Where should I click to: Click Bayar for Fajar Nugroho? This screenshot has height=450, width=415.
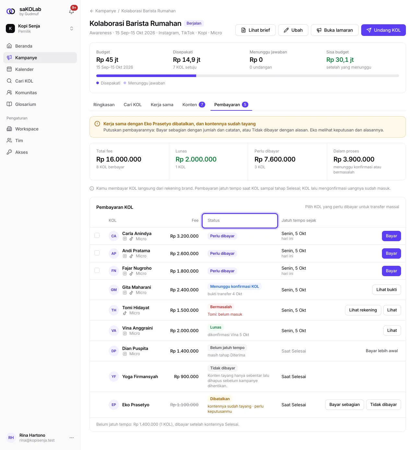pyautogui.click(x=391, y=271)
